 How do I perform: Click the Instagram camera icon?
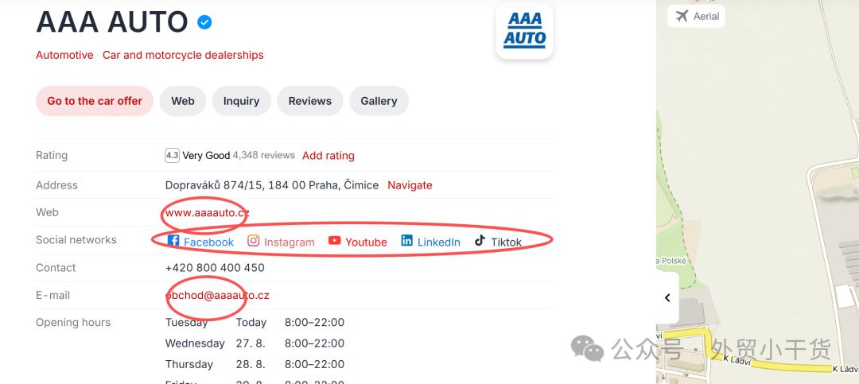pyautogui.click(x=253, y=240)
